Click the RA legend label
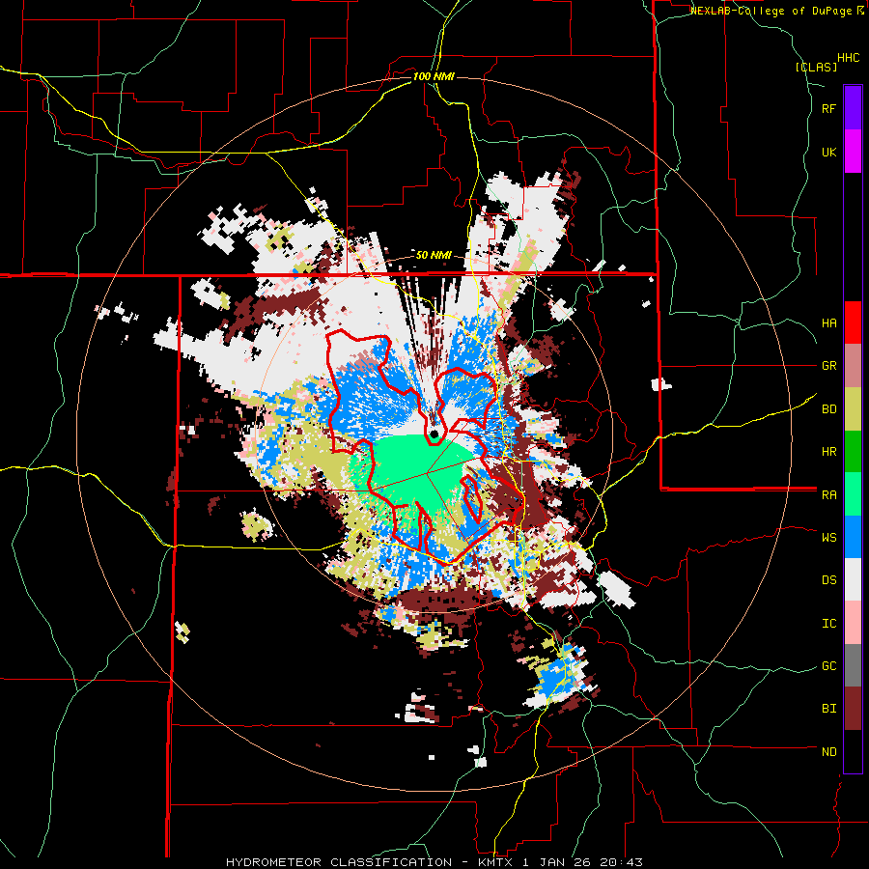The height and width of the screenshot is (869, 869). pyautogui.click(x=828, y=495)
